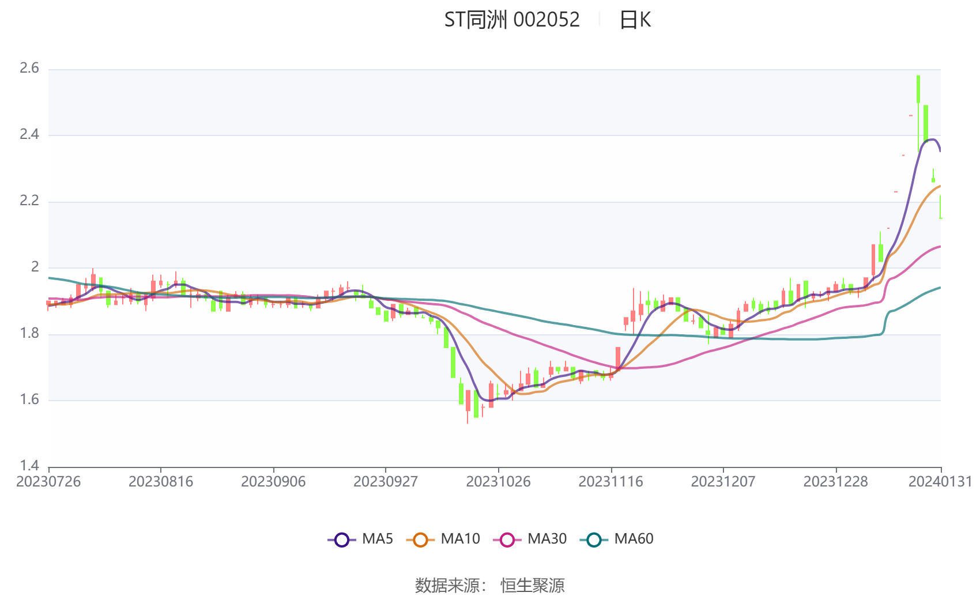The height and width of the screenshot is (596, 980).
Task: Select the 20230726 date on the x-axis
Action: (x=48, y=482)
